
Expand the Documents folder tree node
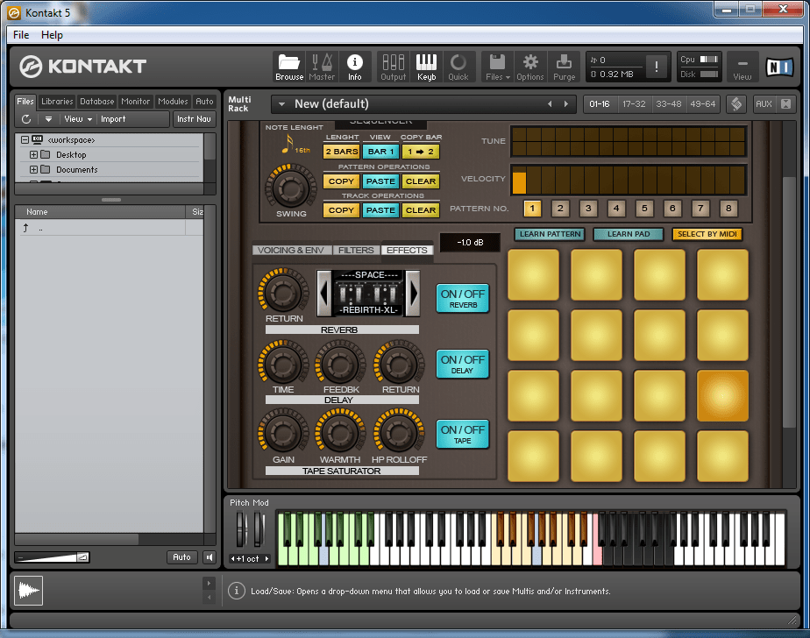(33, 169)
